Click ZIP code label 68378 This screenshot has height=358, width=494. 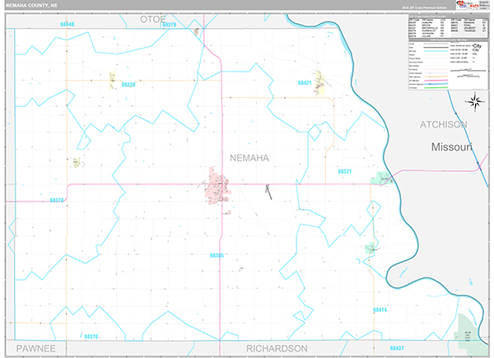[x=57, y=200]
